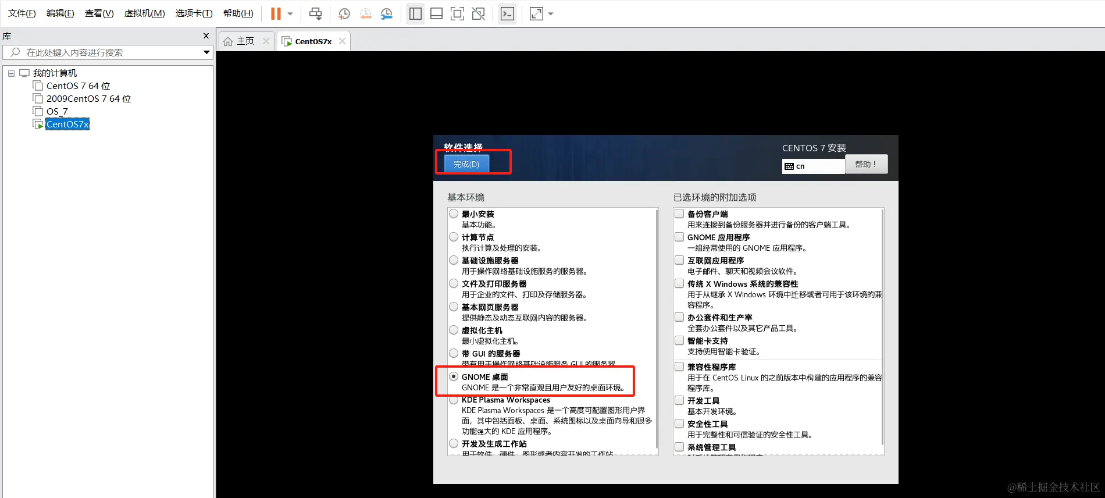Select the 最小安装 radio button
Screen dimensions: 1105x498
(x=454, y=214)
